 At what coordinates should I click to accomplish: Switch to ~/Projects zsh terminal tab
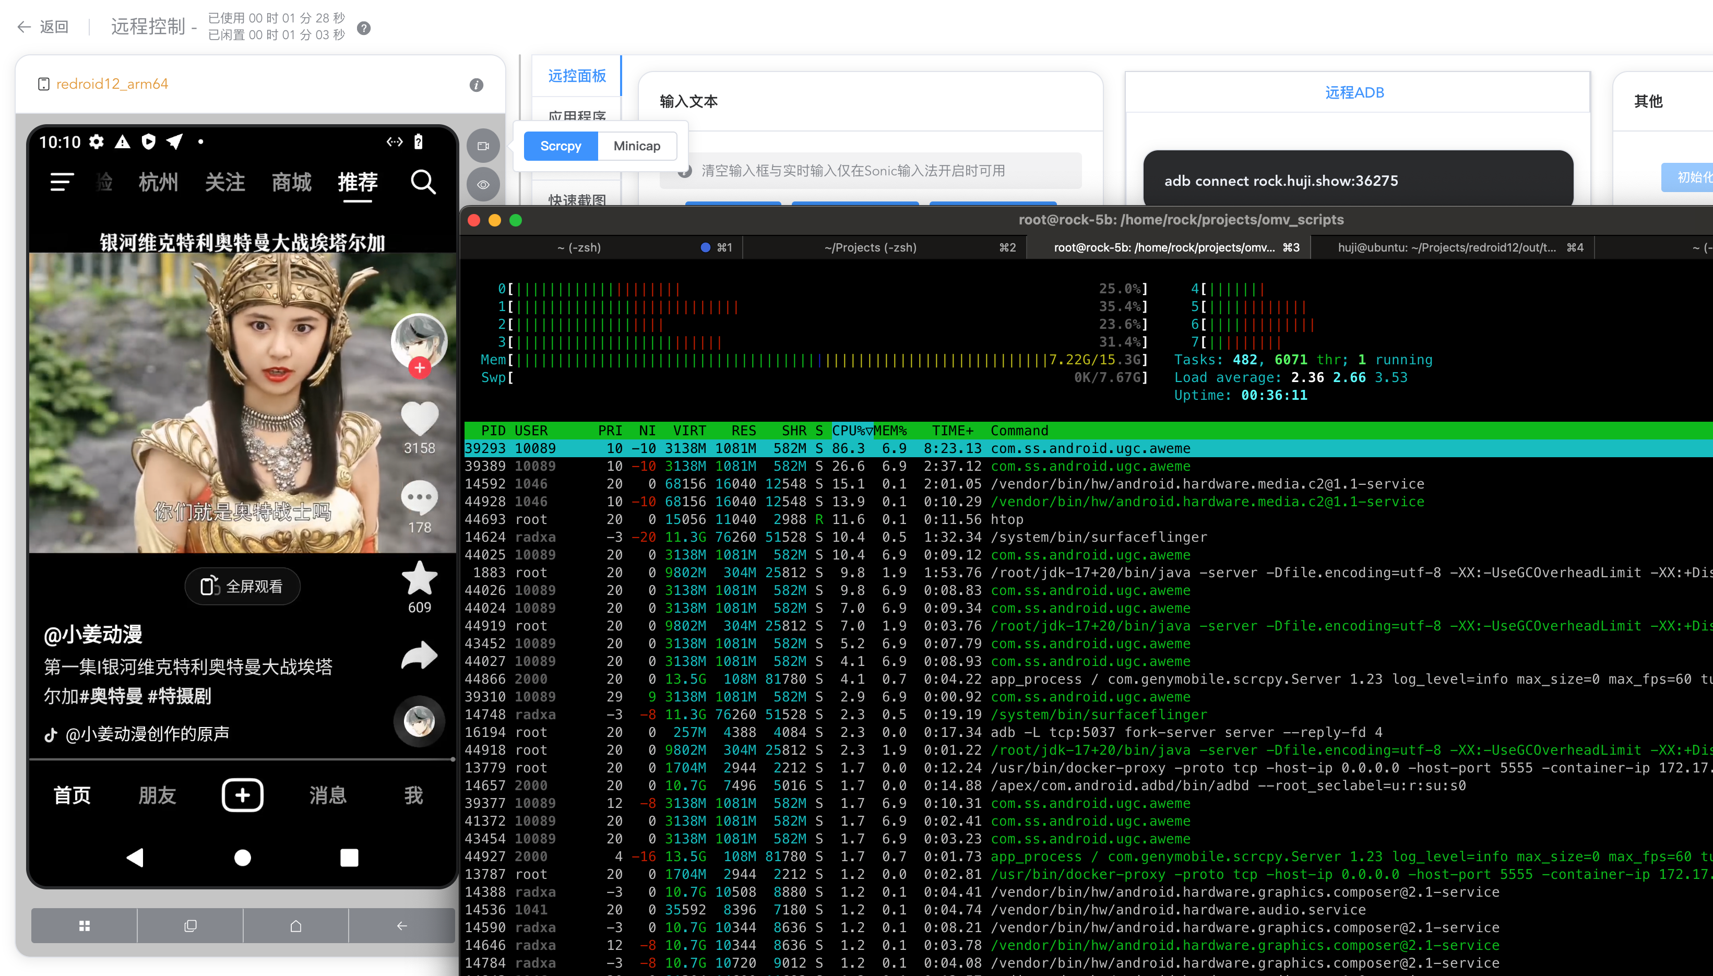pos(870,247)
